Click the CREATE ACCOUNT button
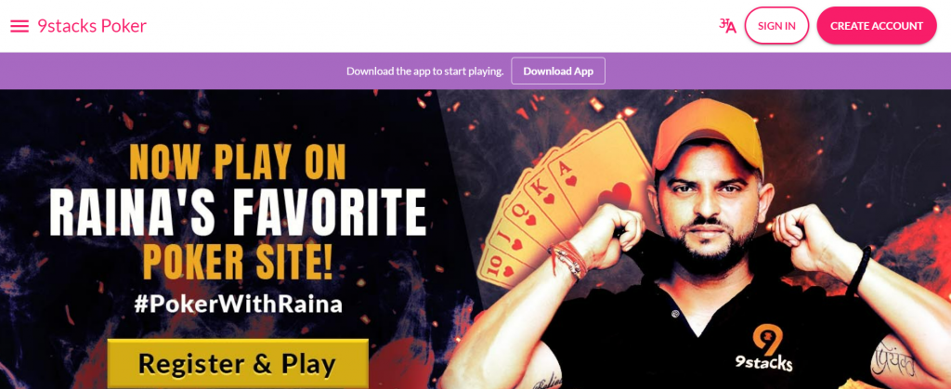The height and width of the screenshot is (389, 951). (x=877, y=25)
